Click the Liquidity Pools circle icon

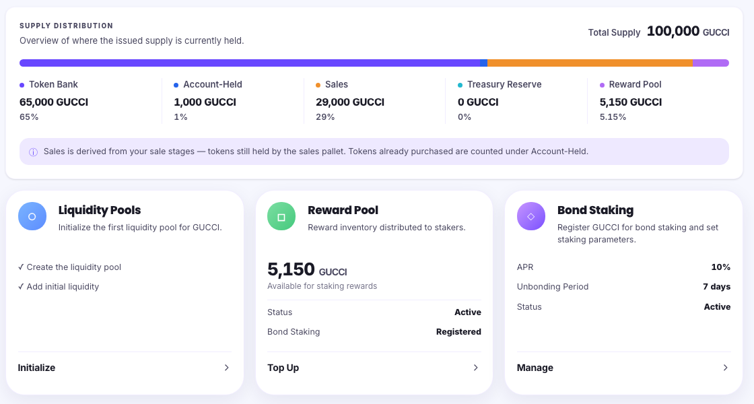click(x=32, y=216)
